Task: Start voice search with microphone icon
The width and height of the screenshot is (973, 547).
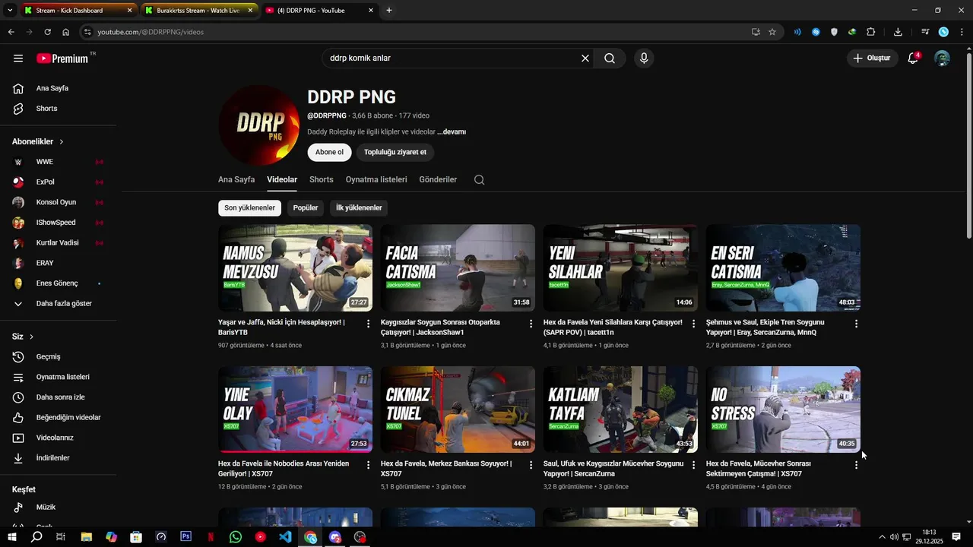Action: [x=644, y=58]
